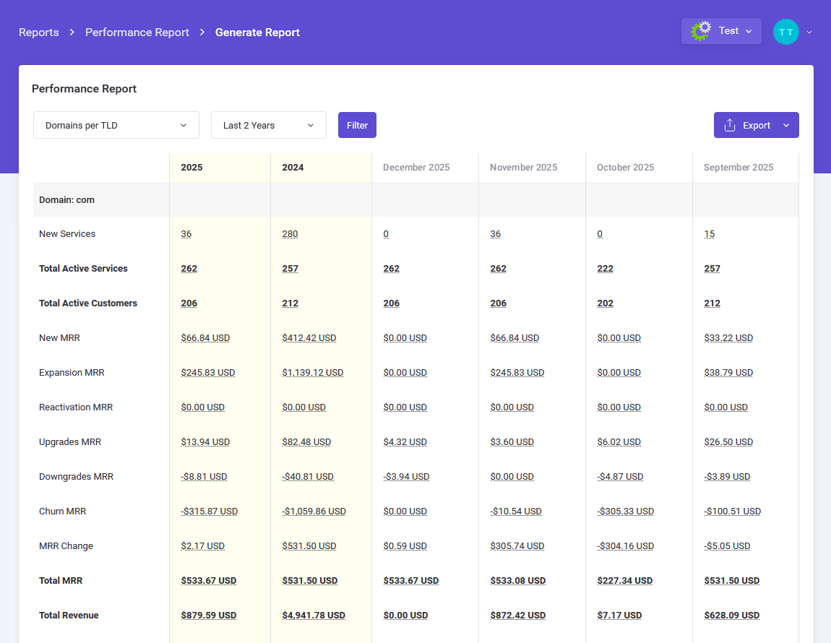This screenshot has height=643, width=831.
Task: Open the user account menu chevron
Action: pos(809,32)
